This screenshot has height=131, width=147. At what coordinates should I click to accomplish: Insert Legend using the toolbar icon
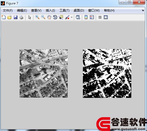[x=92, y=17]
